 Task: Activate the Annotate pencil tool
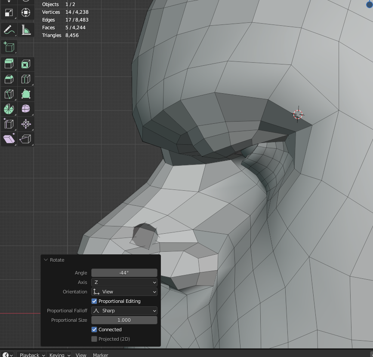pos(9,30)
